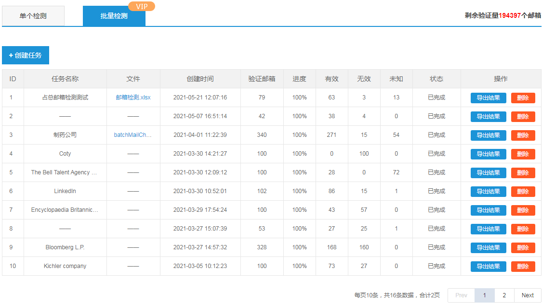Click 已完成 status in LinkedIn row
The image size is (542, 305).
pos(436,191)
